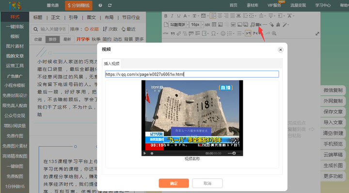Select the 推荐 tab
349x193 pixels.
pyautogui.click(x=52, y=40)
